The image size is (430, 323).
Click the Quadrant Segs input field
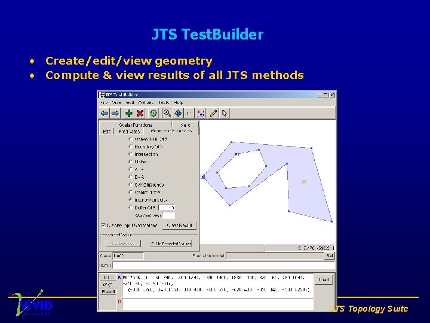(x=168, y=215)
